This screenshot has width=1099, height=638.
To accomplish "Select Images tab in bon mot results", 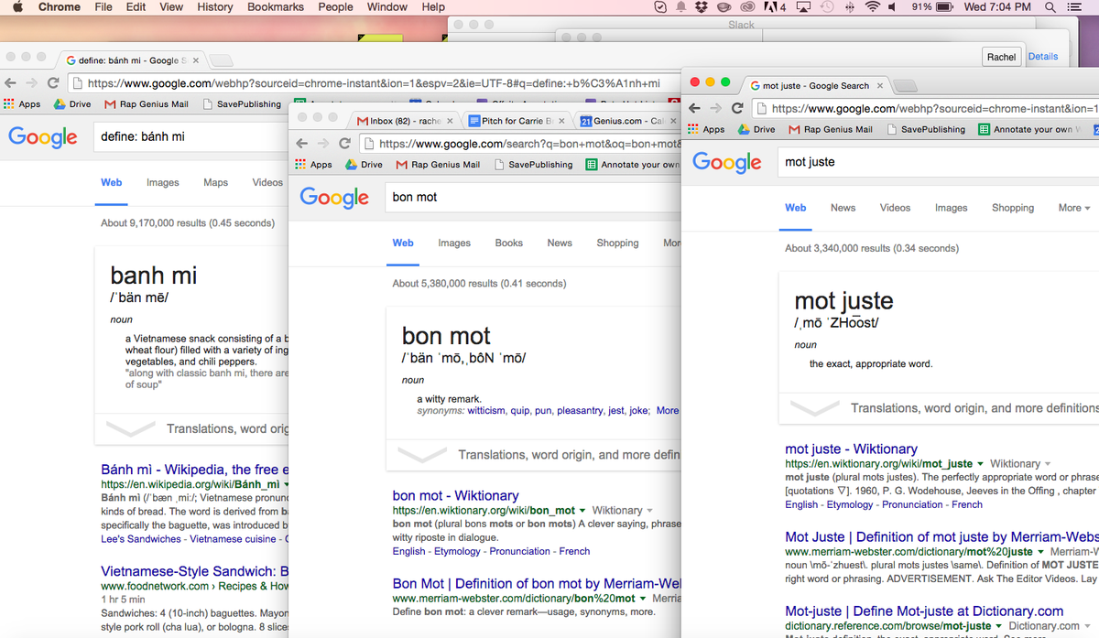I will click(x=454, y=243).
